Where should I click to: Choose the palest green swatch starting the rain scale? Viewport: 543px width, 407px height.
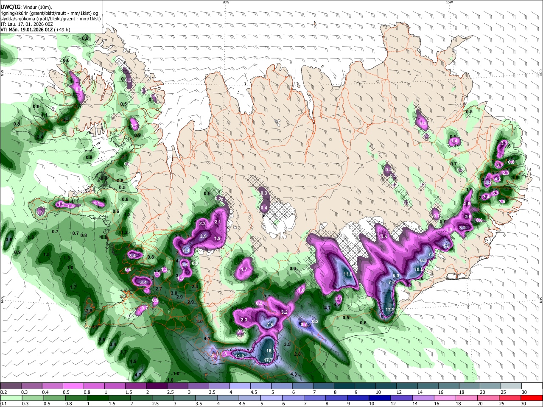click(11, 398)
